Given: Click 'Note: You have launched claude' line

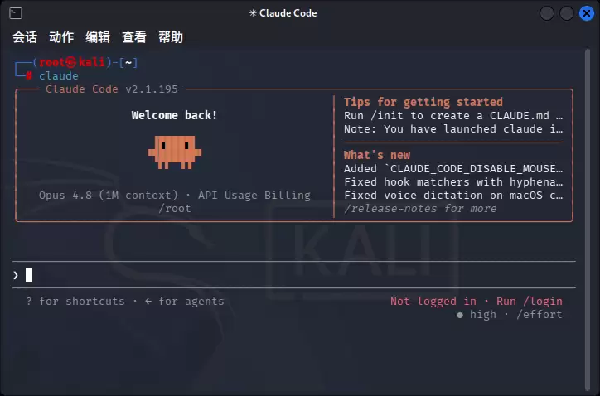Looking at the screenshot, I should click(x=453, y=129).
